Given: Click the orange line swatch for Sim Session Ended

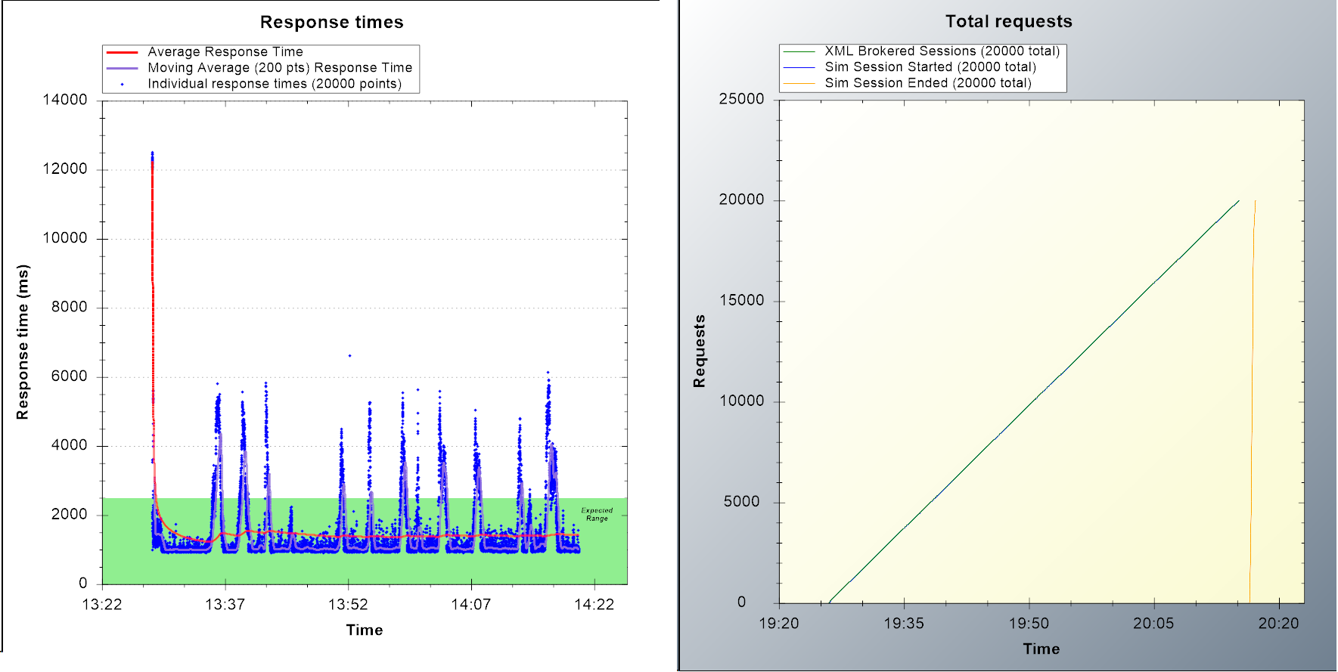Looking at the screenshot, I should coord(799,83).
